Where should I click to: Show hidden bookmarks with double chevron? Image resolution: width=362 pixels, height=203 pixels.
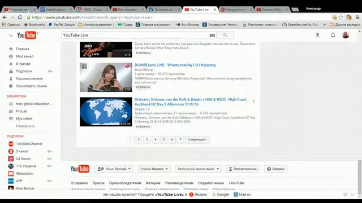[325, 24]
